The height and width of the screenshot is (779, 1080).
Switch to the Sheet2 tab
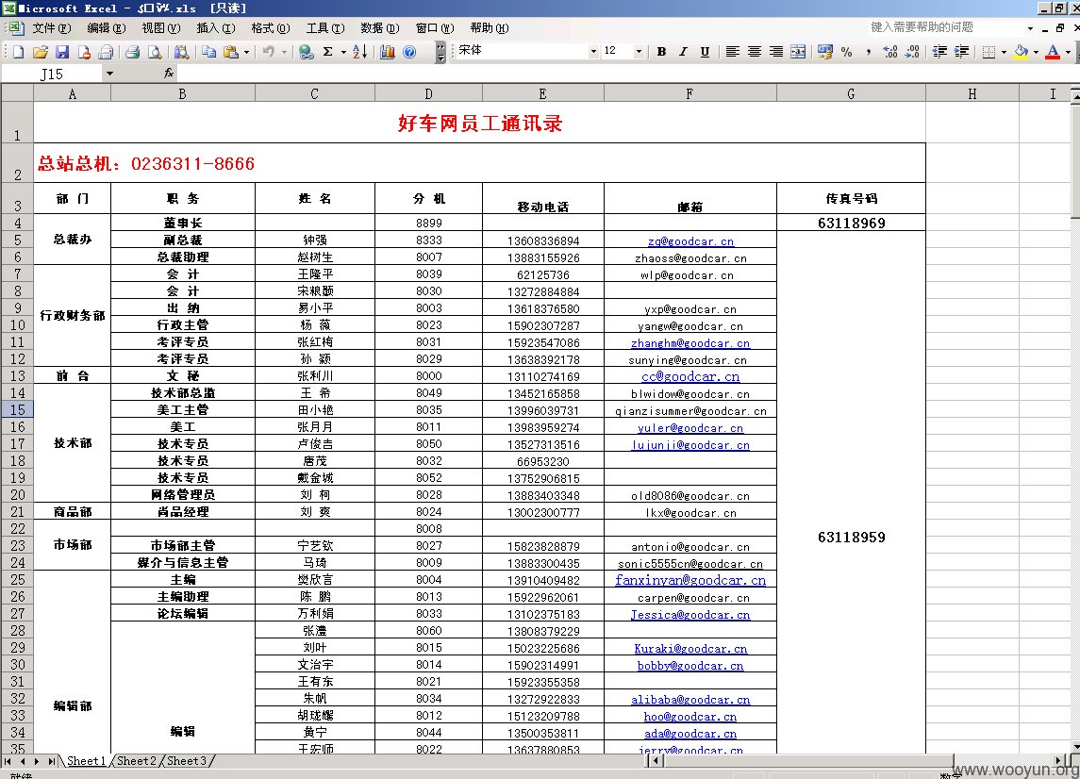coord(137,760)
